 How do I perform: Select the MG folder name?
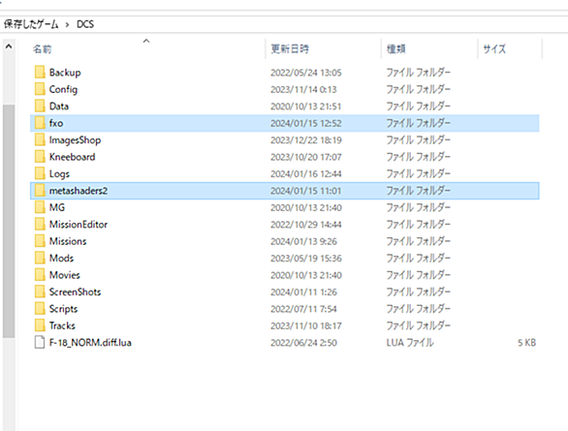pyautogui.click(x=57, y=207)
